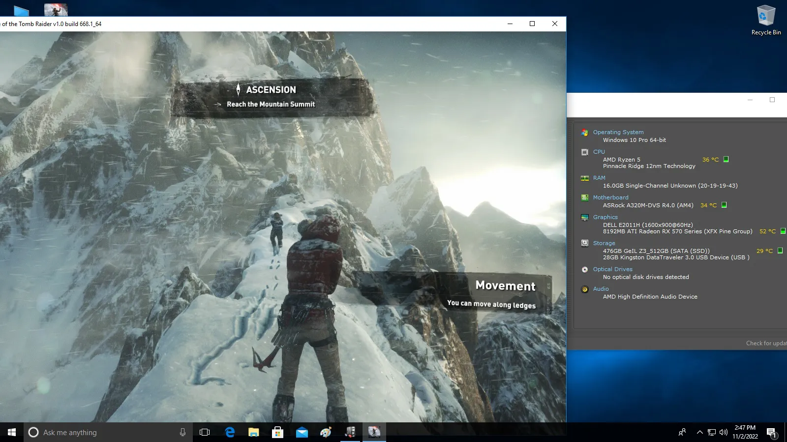Maximize the Tomb Raider game window

click(532, 24)
